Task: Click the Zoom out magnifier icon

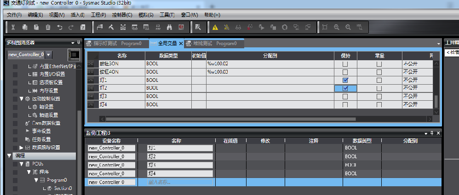Action: pos(348,27)
